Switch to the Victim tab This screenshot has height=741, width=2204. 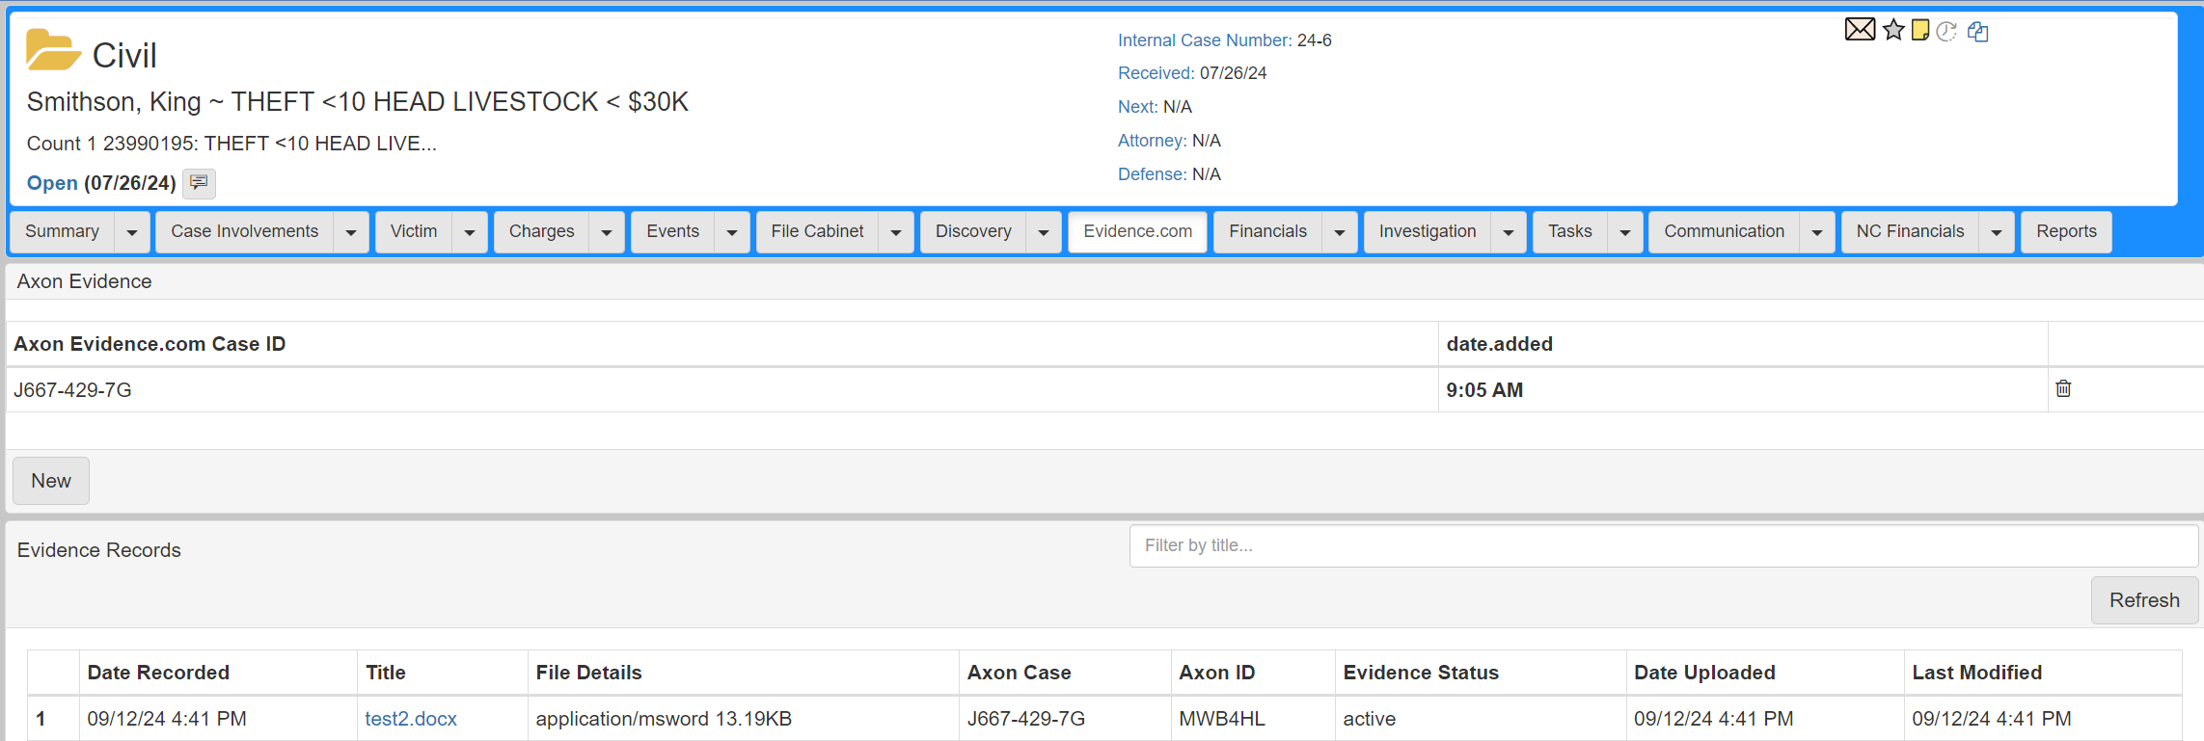click(x=414, y=232)
